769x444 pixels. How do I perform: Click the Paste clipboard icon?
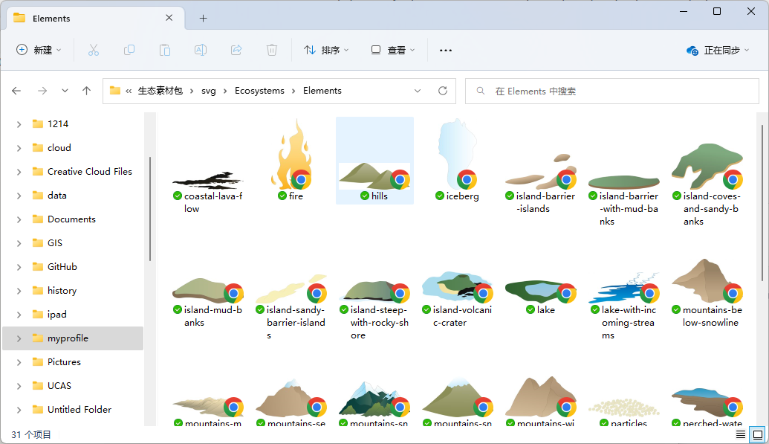click(x=165, y=50)
